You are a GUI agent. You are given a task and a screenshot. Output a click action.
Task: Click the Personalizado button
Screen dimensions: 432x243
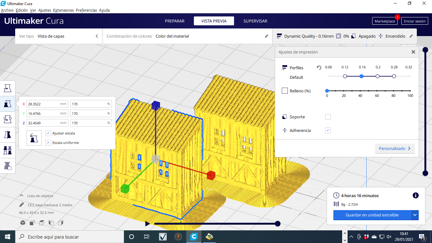[394, 148]
